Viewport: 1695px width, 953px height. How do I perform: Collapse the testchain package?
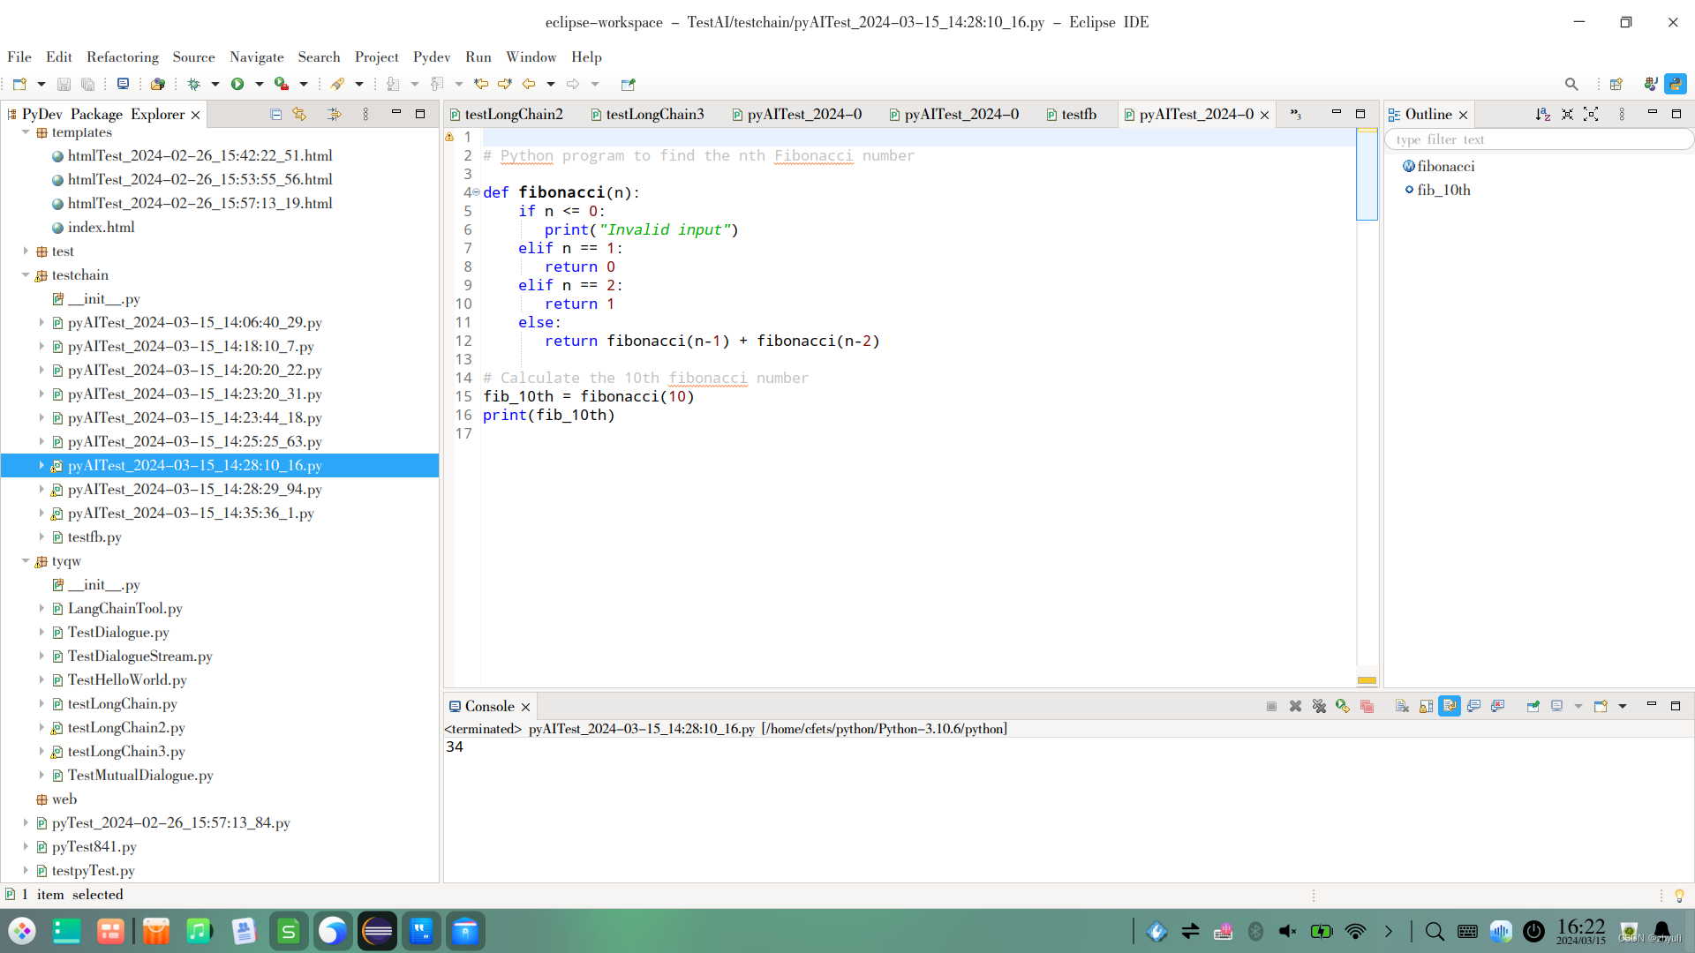pyautogui.click(x=26, y=275)
